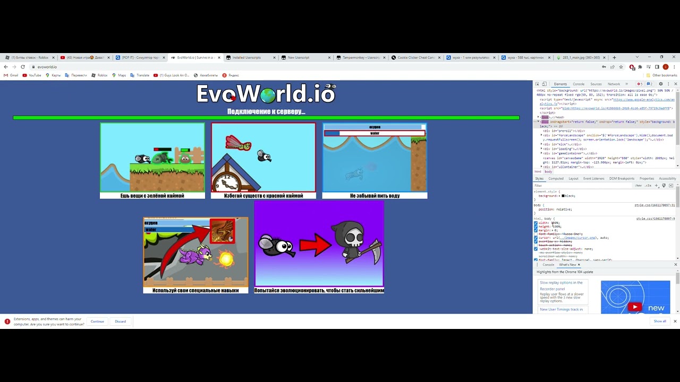
Task: Click the red error count badge
Action: [x=640, y=84]
